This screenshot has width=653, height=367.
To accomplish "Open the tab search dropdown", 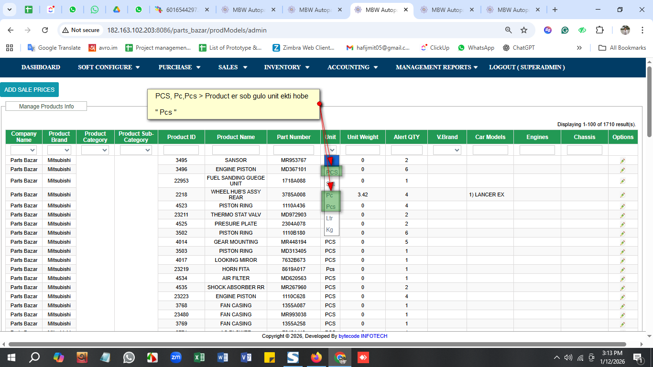I will point(10,10).
